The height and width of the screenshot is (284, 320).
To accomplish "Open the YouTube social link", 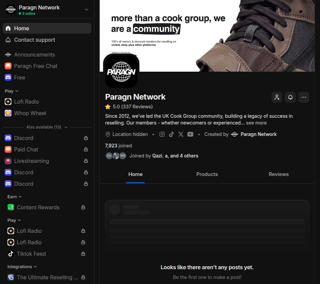I will pyautogui.click(x=190, y=134).
